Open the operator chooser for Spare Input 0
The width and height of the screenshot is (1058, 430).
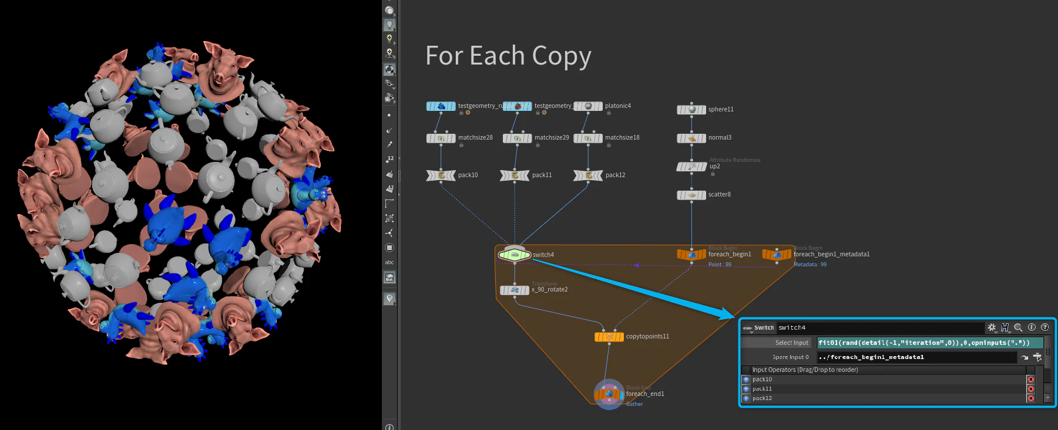click(x=1037, y=357)
